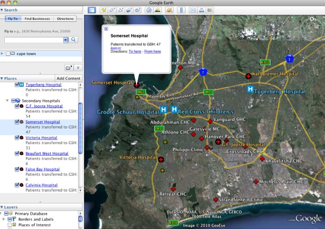325x229 pixels.
Task: Collapse the Secondary Hospitals folder
Action: click(7, 101)
